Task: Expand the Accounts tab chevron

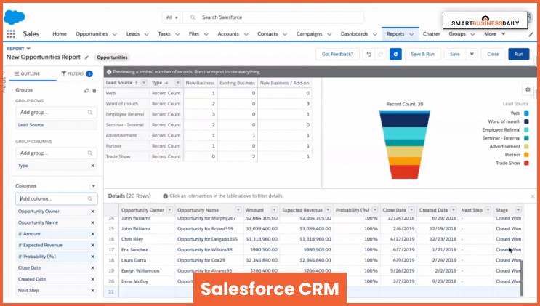Action: (246, 34)
